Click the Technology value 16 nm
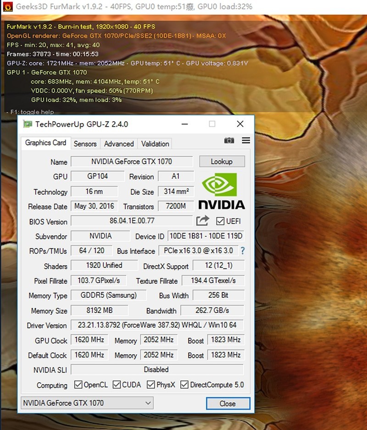Image resolution: width=367 pixels, height=430 pixels. coord(95,191)
